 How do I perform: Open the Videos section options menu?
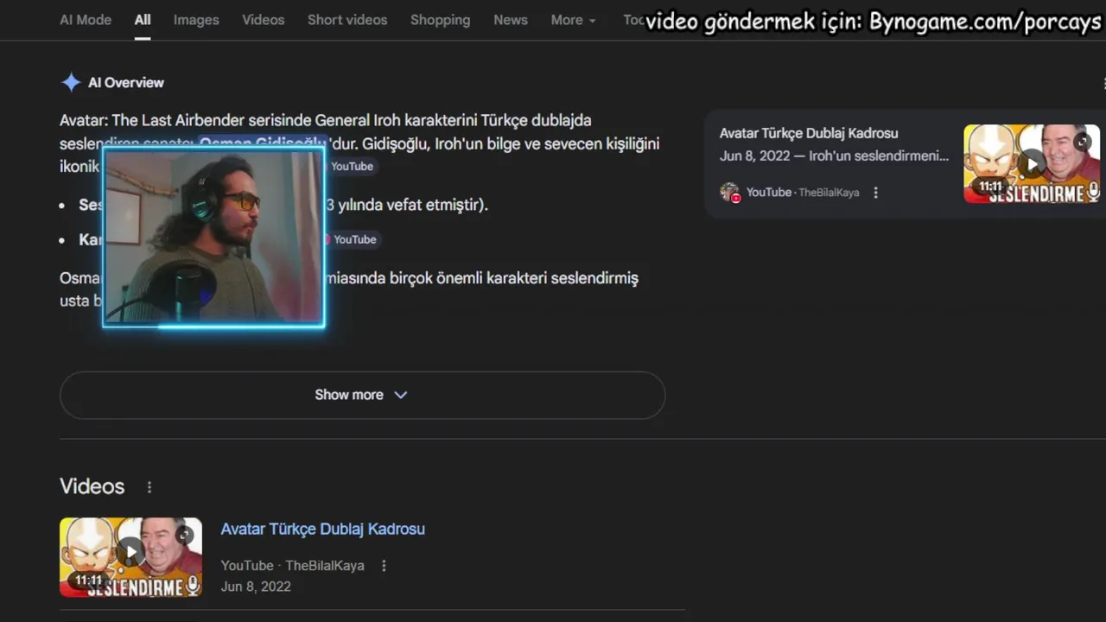pyautogui.click(x=149, y=487)
